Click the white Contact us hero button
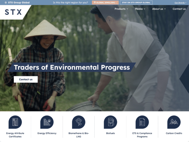 click(x=26, y=79)
